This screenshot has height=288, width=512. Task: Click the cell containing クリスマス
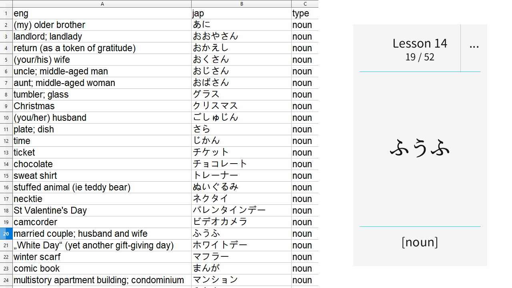[x=242, y=106]
